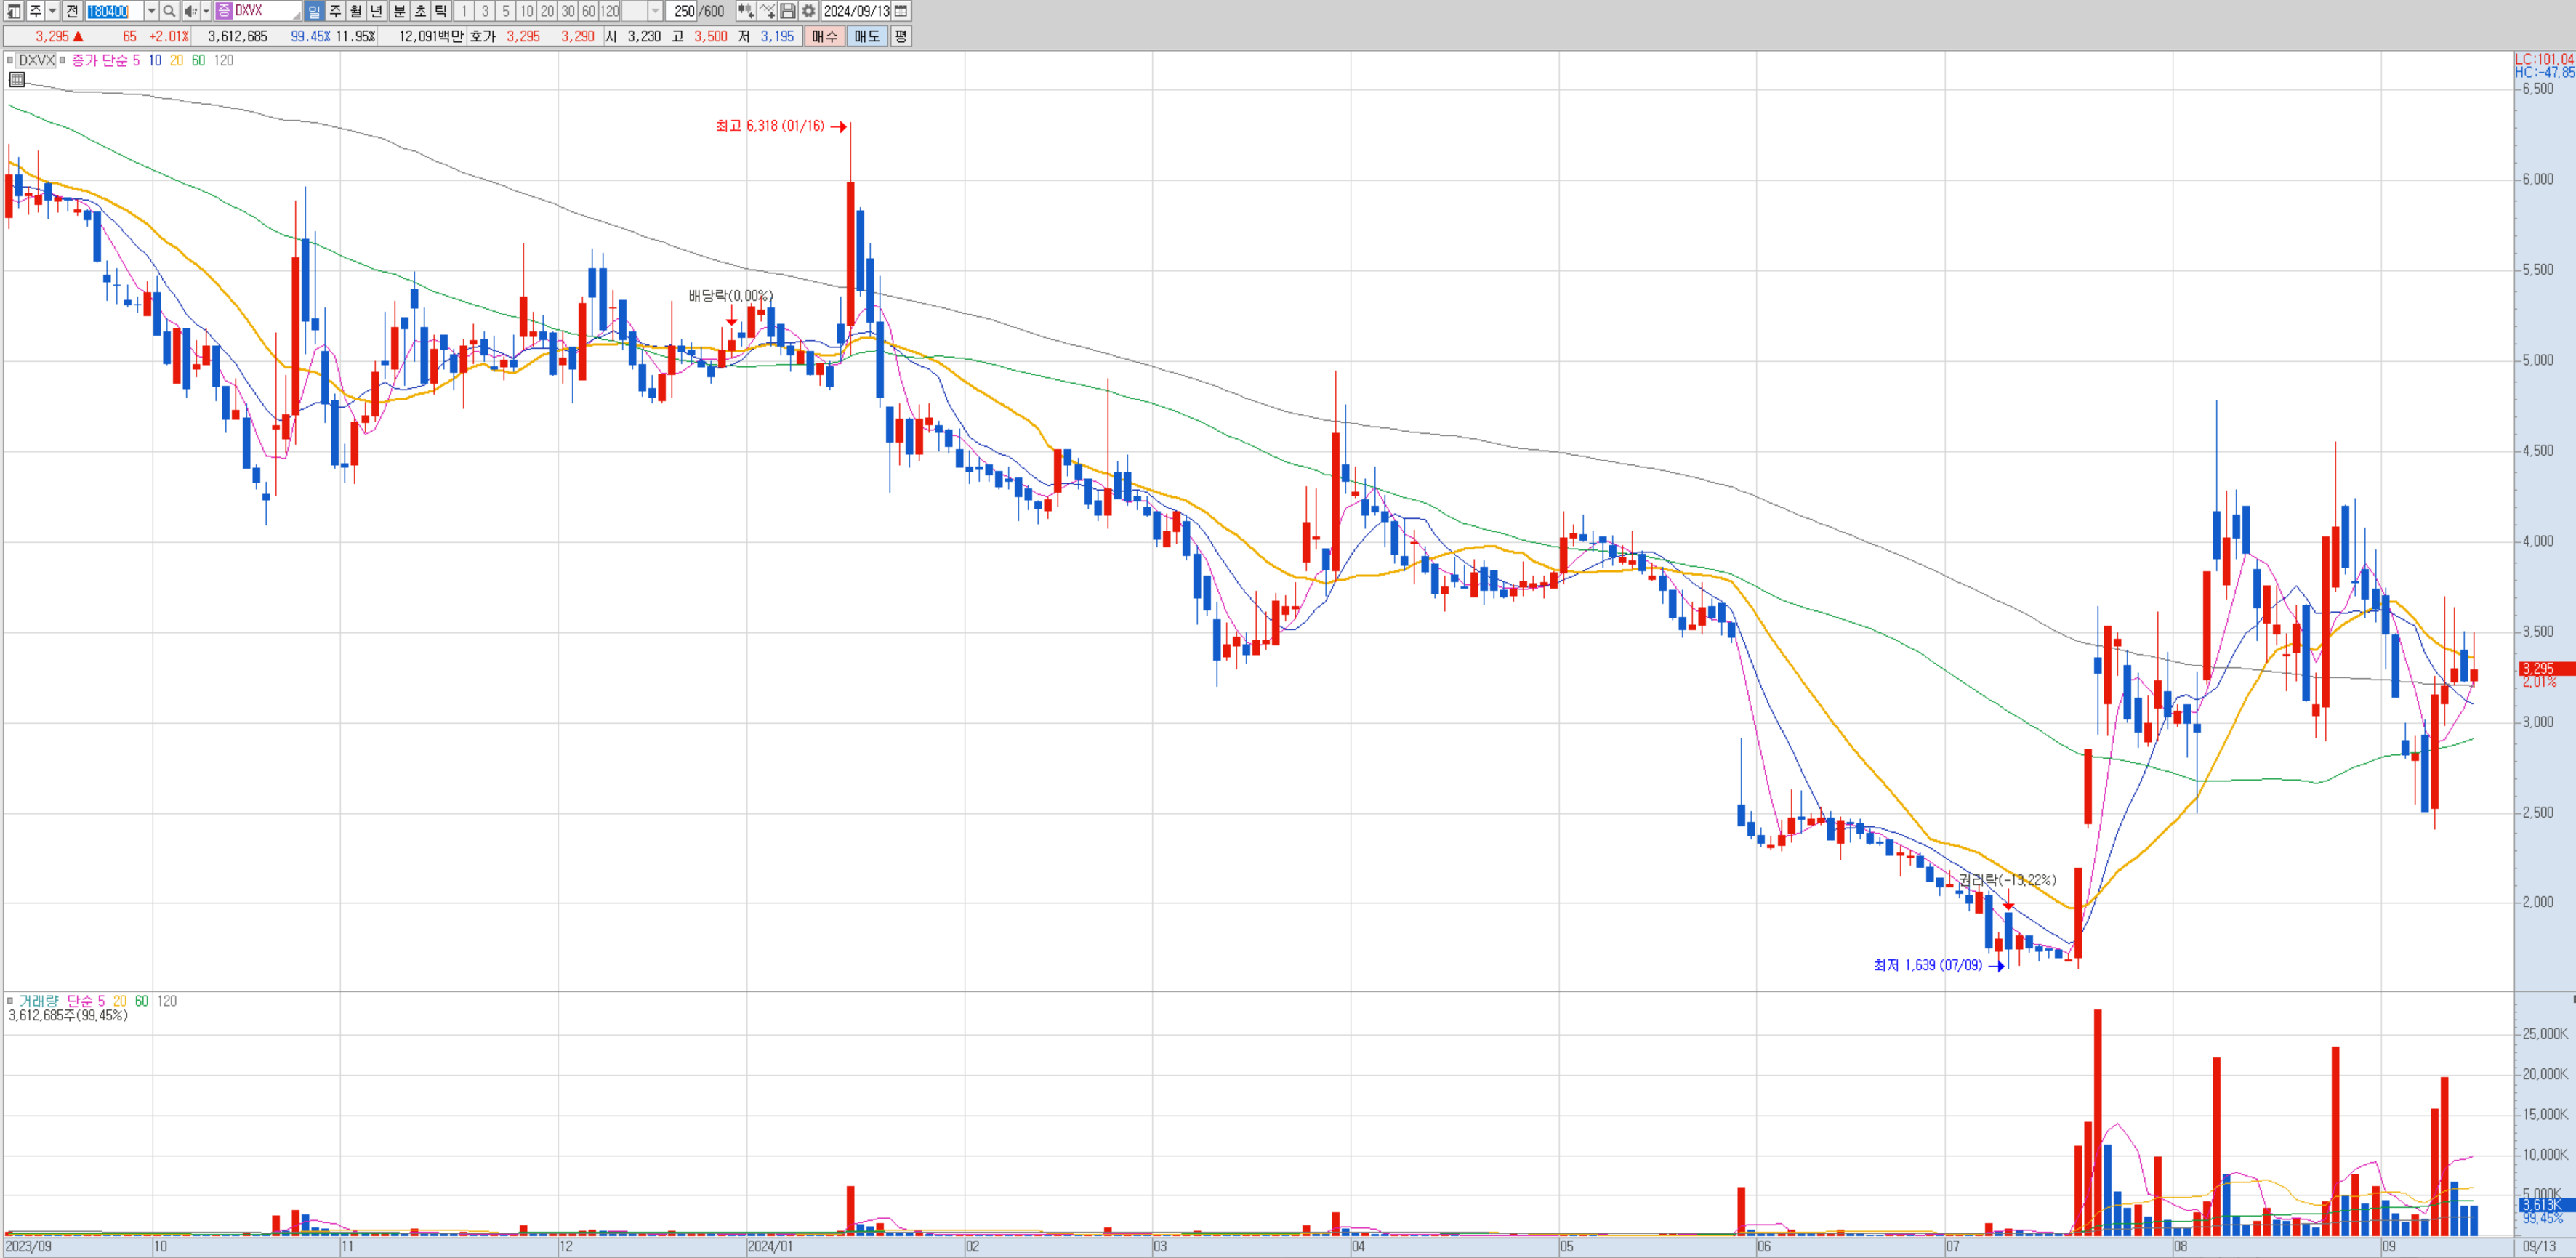Screen dimensions: 2576x1258
Task: Click the add indicator candlestick icon
Action: pyautogui.click(x=745, y=11)
